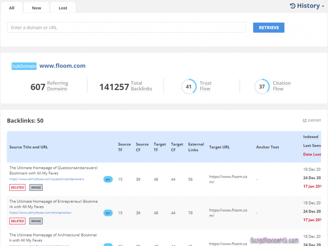The height and width of the screenshot is (246, 328).
Task: Click the RETRIEVE button
Action: pos(269,28)
